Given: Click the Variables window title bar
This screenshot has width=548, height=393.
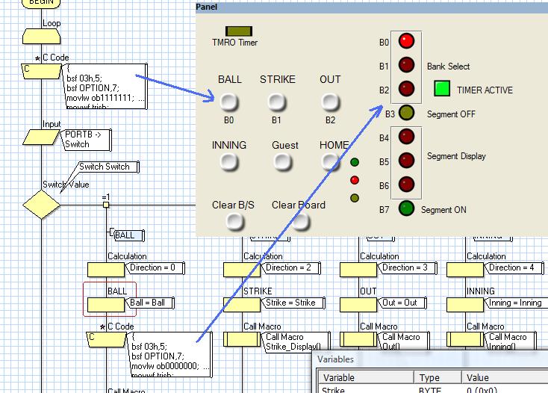Looking at the screenshot, I should (430, 359).
